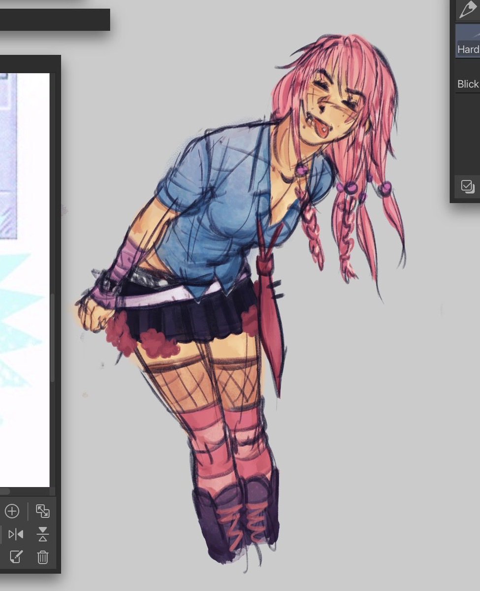Click the sub view reference image thumbnail
This screenshot has height=591, width=480.
25,280
